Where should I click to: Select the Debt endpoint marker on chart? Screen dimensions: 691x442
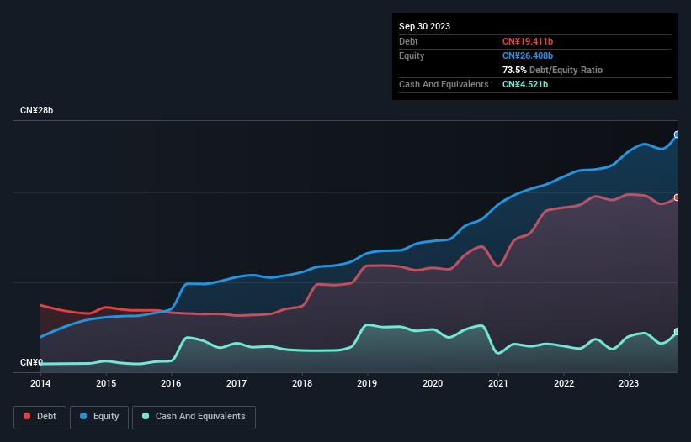677,197
